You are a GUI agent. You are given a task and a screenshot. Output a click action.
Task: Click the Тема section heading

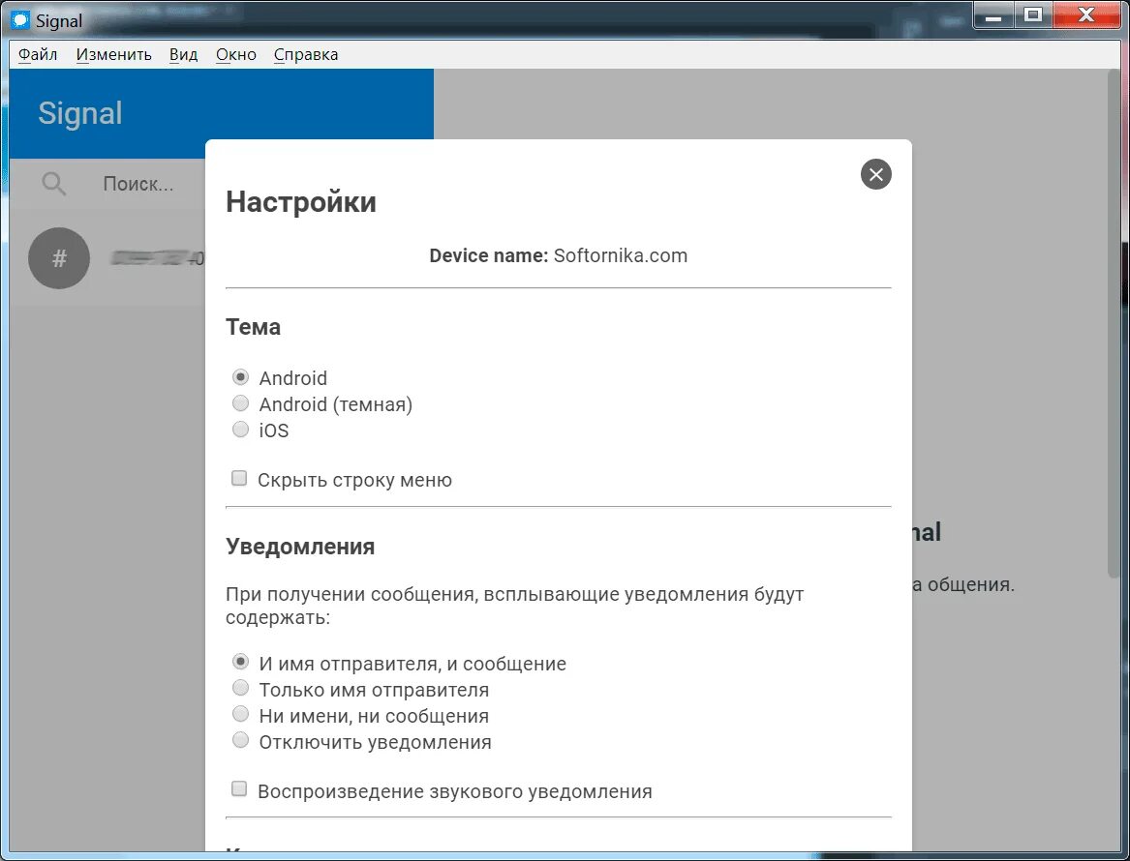coord(253,327)
